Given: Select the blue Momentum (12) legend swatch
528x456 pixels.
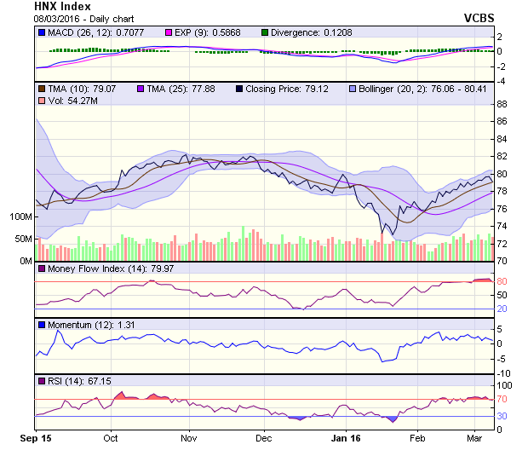Looking at the screenshot, I should 42,325.
